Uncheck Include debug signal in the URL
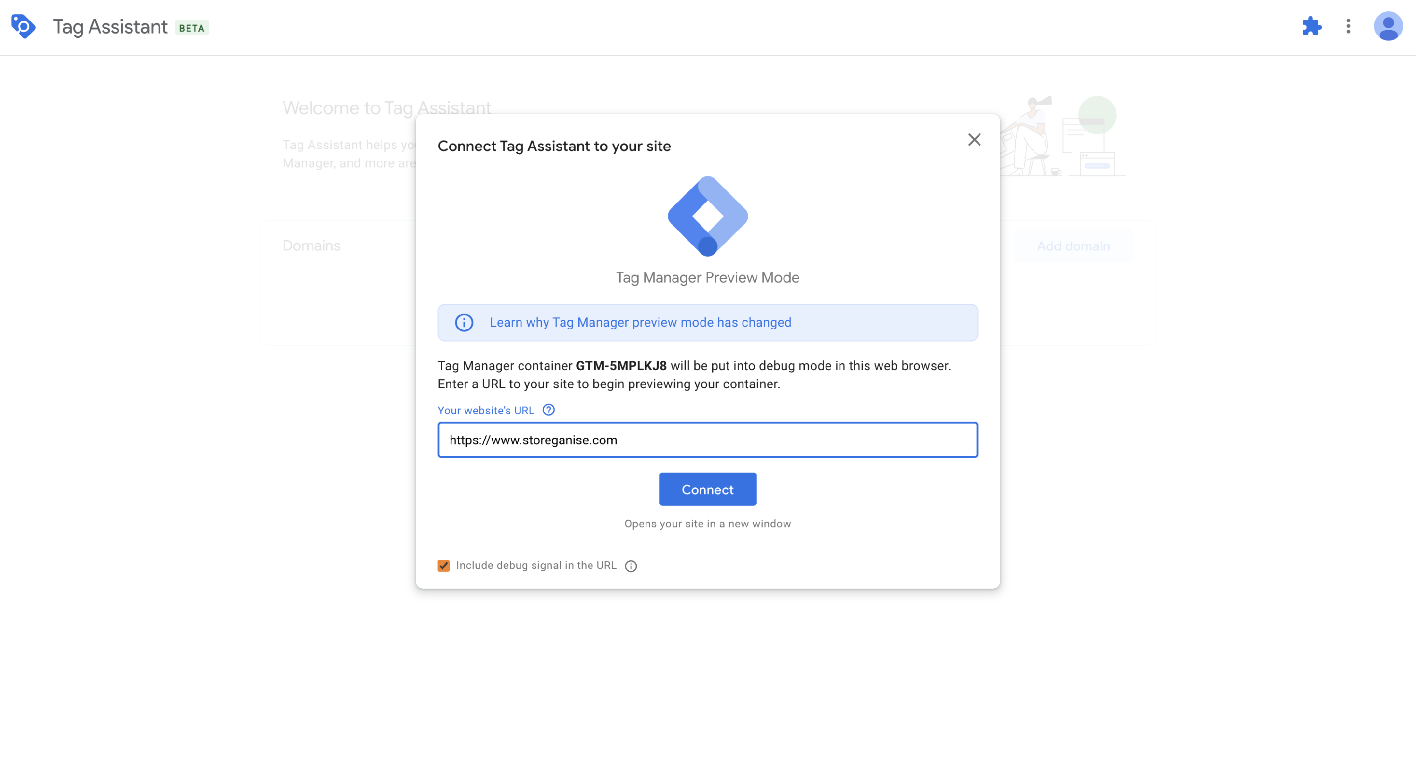This screenshot has height=783, width=1416. click(x=444, y=566)
